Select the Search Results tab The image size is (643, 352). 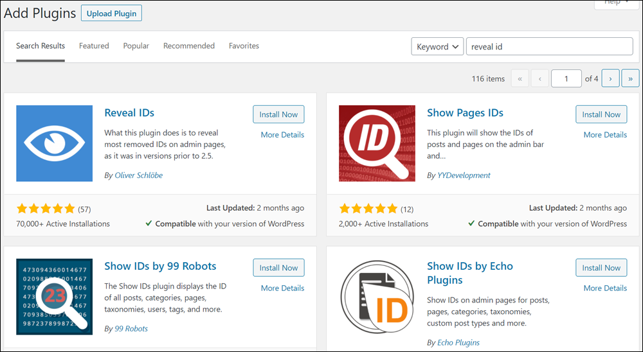click(x=41, y=46)
